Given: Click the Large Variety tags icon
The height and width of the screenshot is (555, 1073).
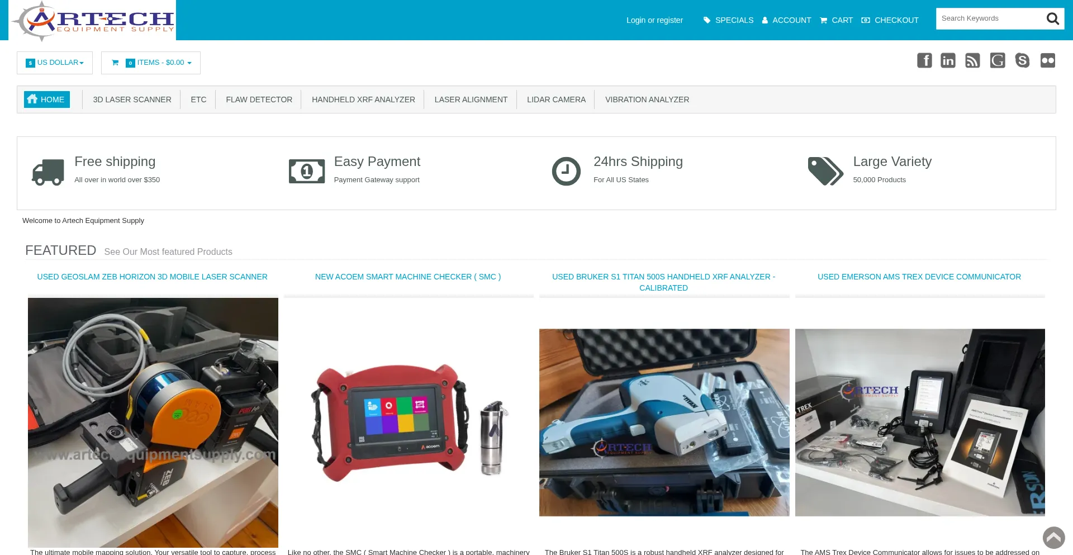Looking at the screenshot, I should (x=825, y=171).
